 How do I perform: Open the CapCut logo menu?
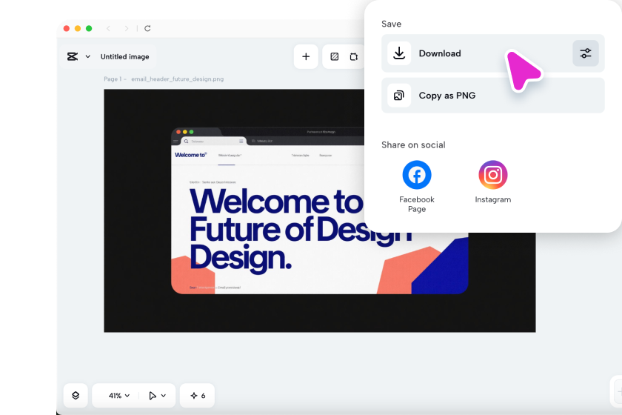click(73, 56)
